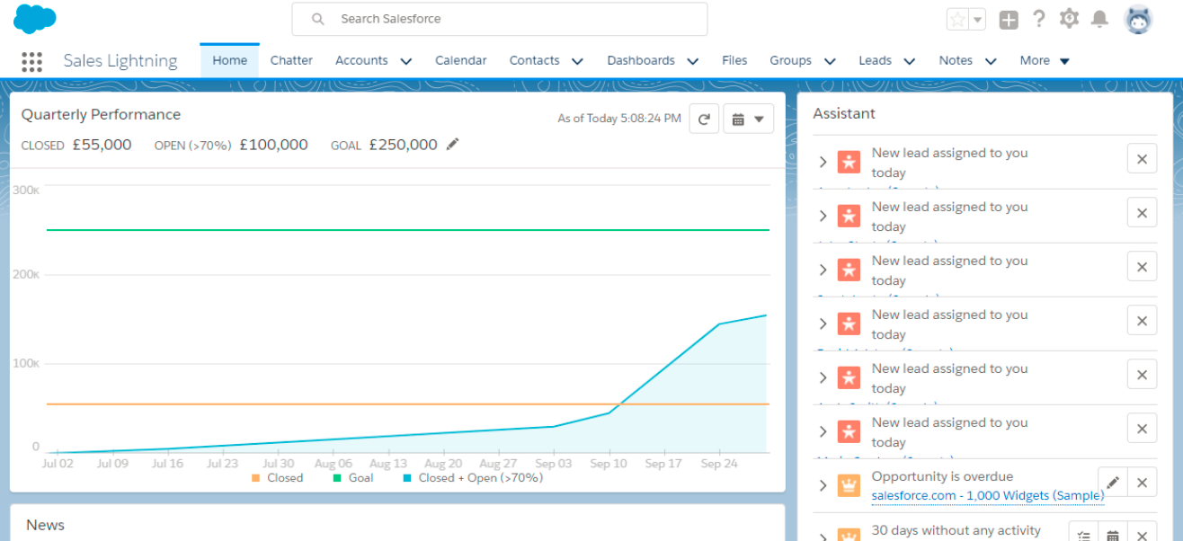Click the orange Closed legend swatch
The image size is (1183, 541).
click(256, 478)
